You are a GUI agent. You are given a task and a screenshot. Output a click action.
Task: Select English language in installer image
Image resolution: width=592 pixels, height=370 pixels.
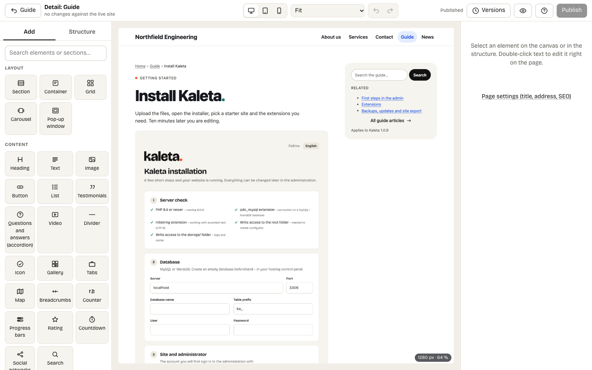tap(311, 146)
